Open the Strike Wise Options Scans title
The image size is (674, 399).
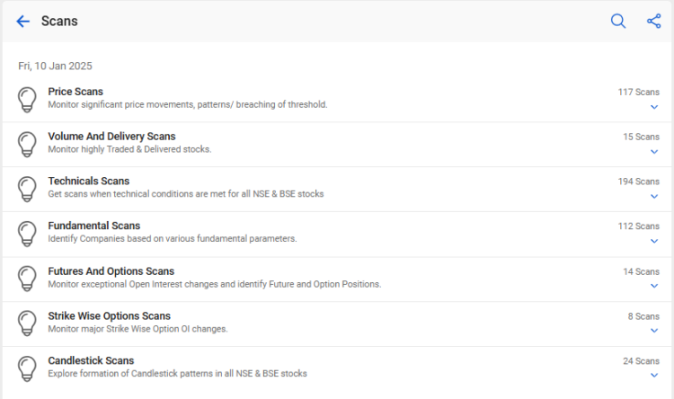tap(109, 315)
